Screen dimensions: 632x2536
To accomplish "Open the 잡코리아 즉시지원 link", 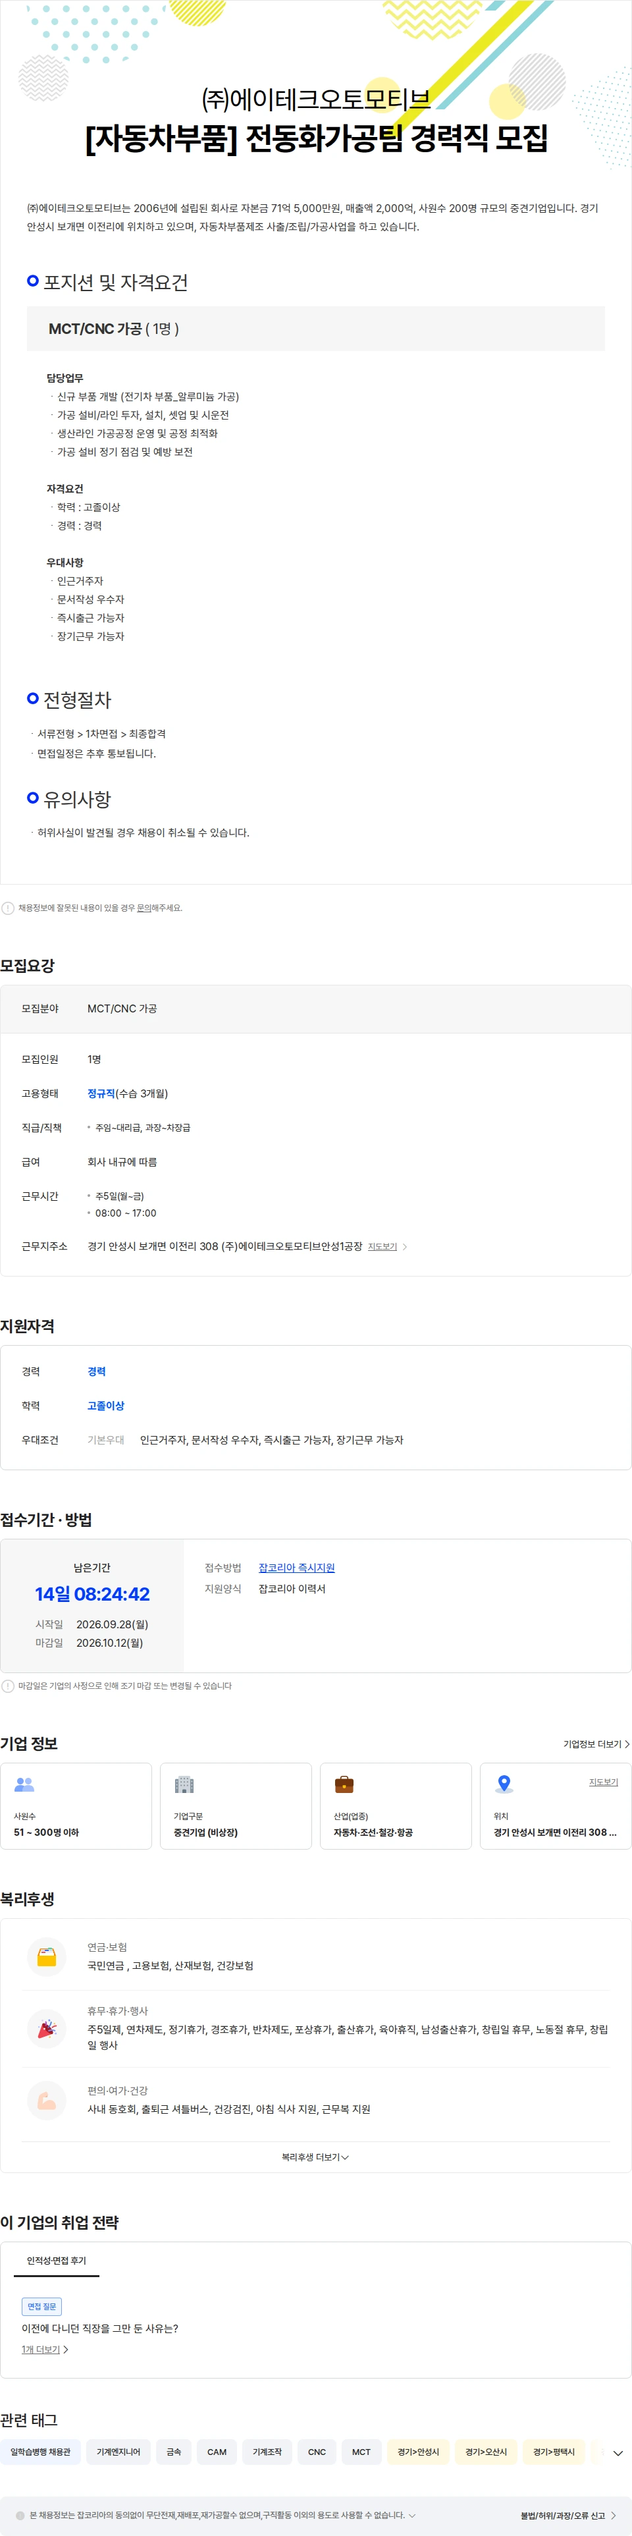I will coord(296,1567).
